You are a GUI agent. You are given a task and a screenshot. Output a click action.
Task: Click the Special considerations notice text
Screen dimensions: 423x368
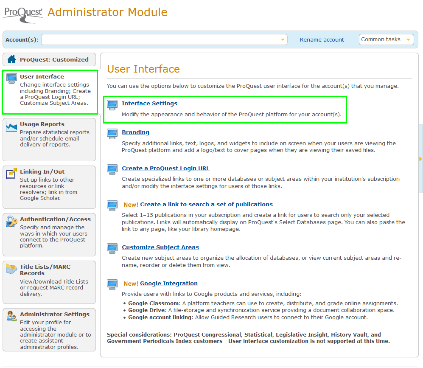(x=248, y=338)
